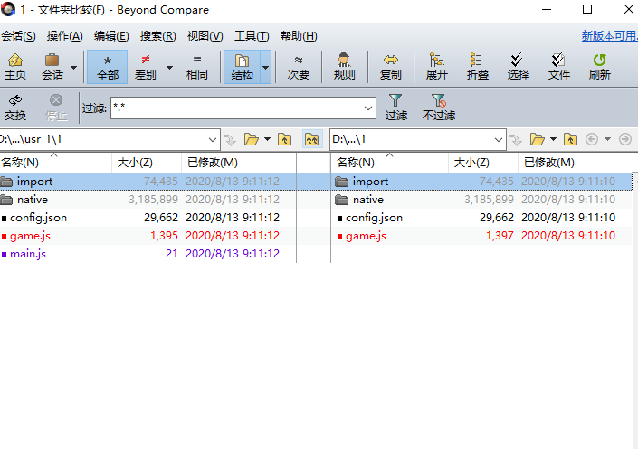Toggle Show Same (相同) filter
This screenshot has height=449, width=638.
click(x=197, y=67)
